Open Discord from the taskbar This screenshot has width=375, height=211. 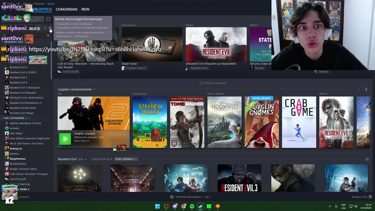(x=175, y=206)
